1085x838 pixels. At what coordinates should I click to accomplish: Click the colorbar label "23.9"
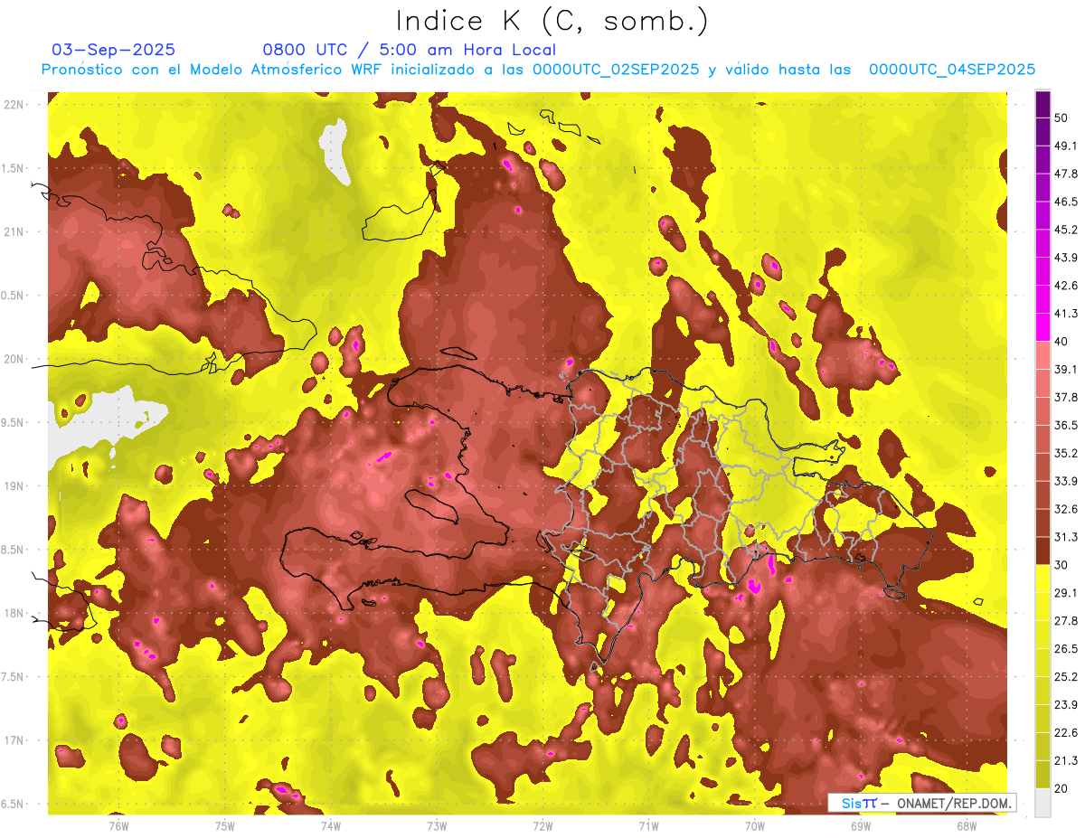[x=1066, y=704]
